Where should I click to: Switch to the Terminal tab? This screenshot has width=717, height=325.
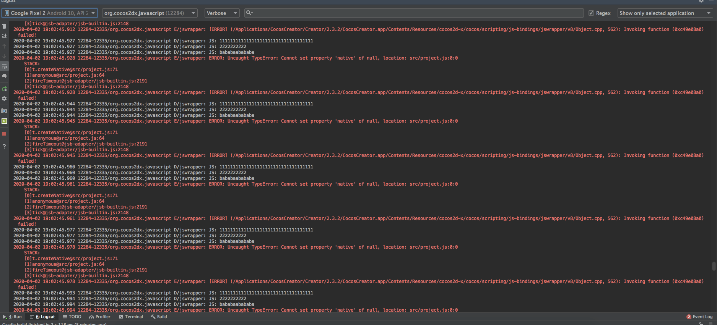[x=131, y=317]
